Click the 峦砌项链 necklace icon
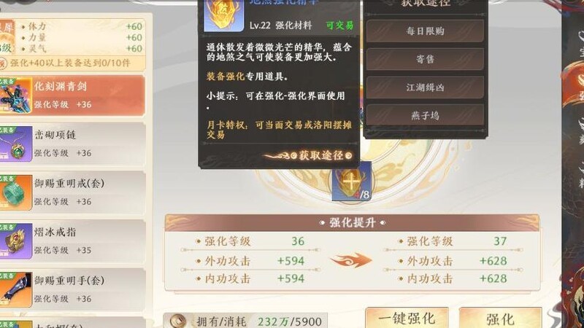 pyautogui.click(x=15, y=144)
